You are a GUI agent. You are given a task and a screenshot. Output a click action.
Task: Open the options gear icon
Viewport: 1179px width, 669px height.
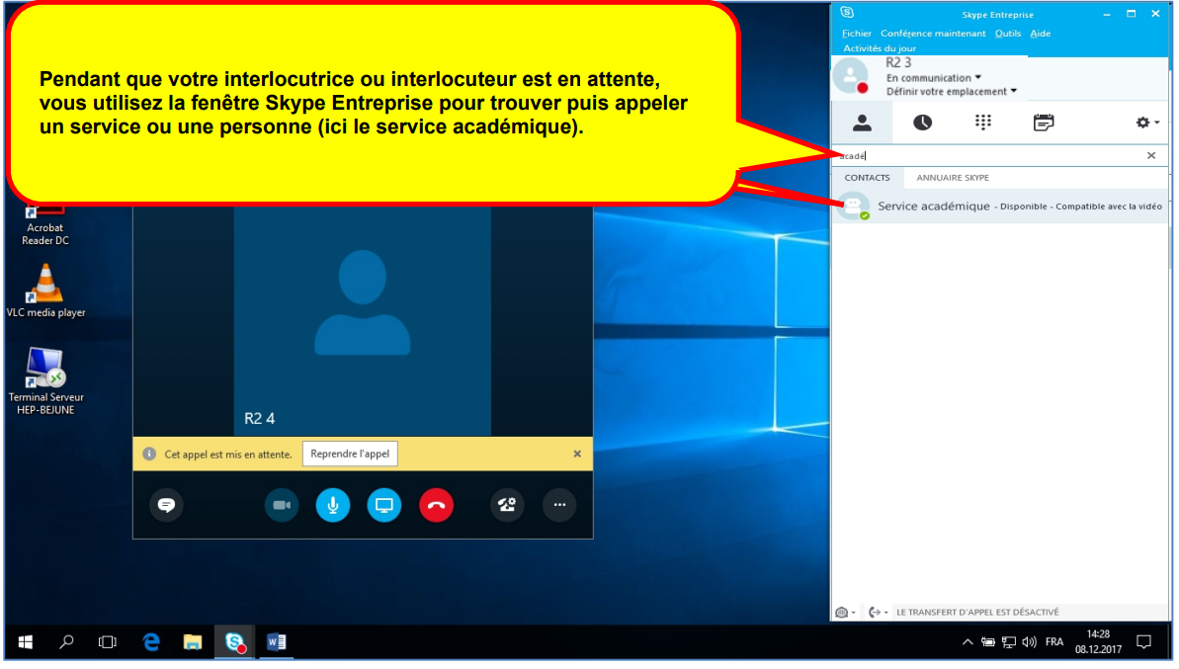(1142, 123)
